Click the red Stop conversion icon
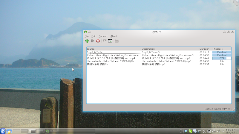This screenshot has width=239, height=134. [x=98, y=41]
